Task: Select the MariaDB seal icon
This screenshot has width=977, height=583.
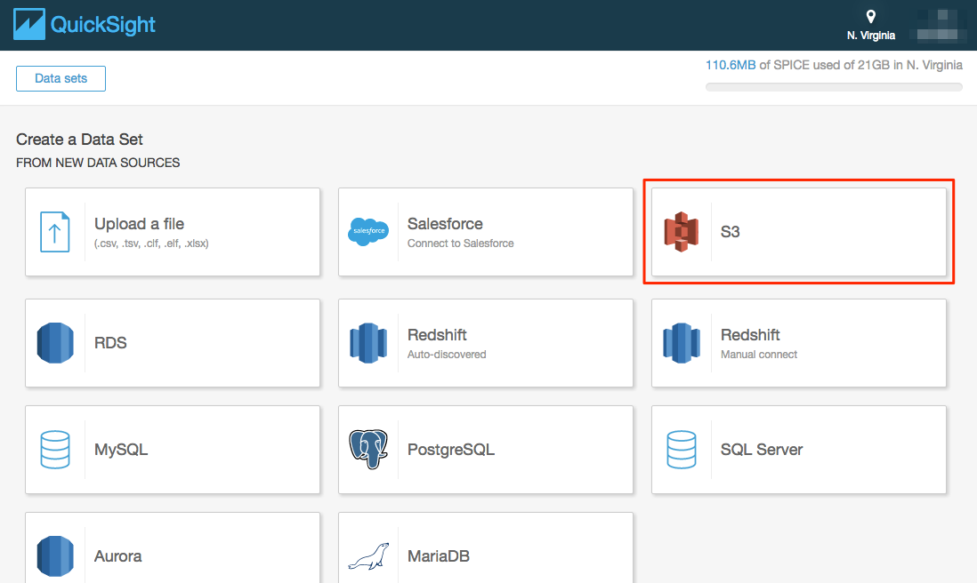Action: tap(369, 555)
